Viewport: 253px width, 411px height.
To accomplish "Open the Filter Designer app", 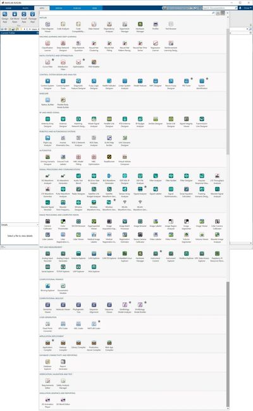I will coord(186,177).
